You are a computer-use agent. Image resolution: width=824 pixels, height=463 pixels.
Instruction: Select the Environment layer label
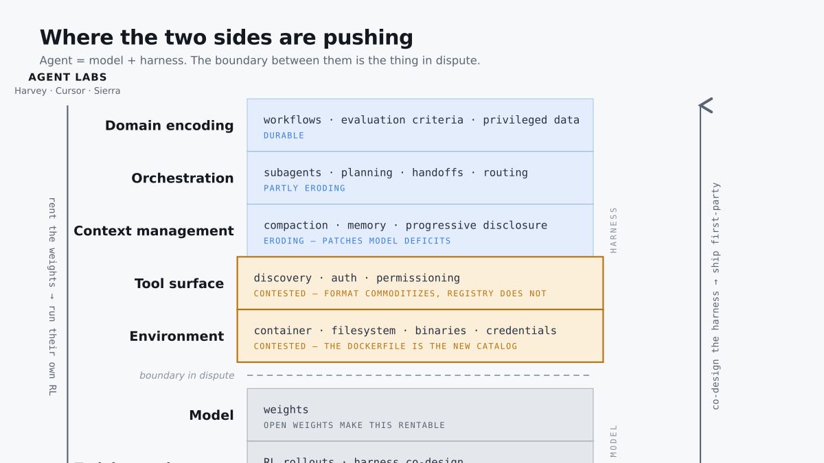[176, 336]
